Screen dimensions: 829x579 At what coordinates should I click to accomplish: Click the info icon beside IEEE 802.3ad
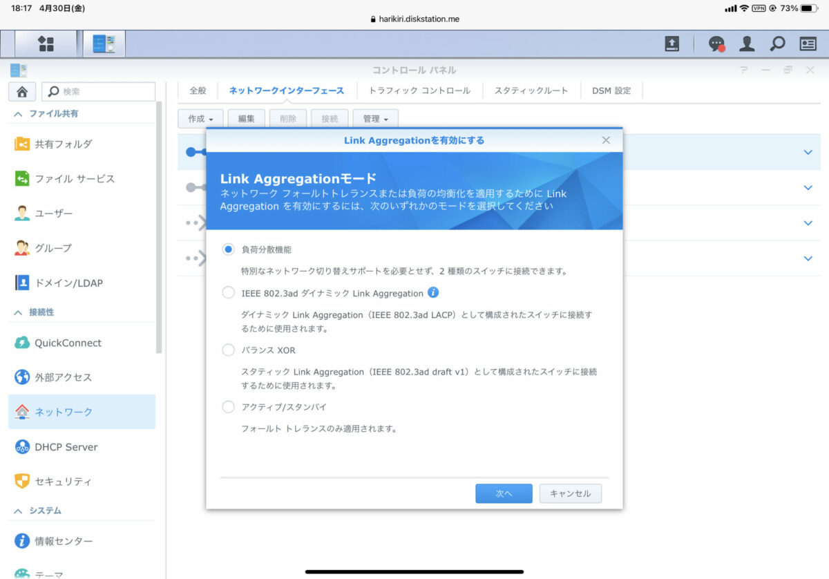(x=433, y=292)
